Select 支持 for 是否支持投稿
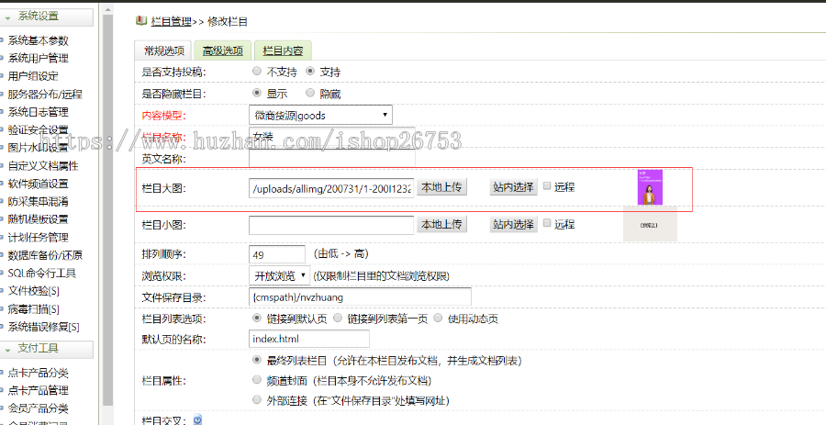826x425 pixels. 310,71
